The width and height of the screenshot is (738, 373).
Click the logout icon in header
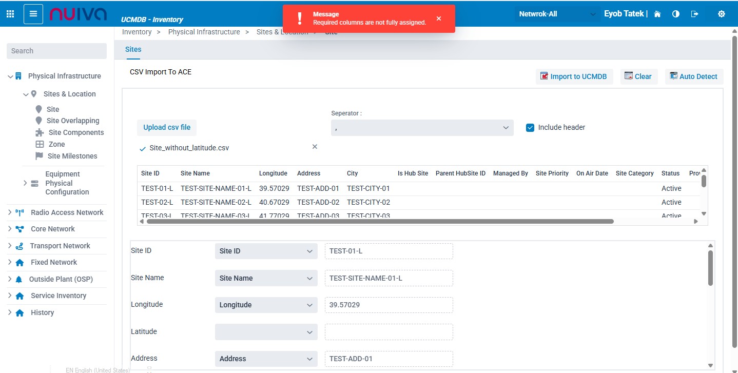coord(695,14)
